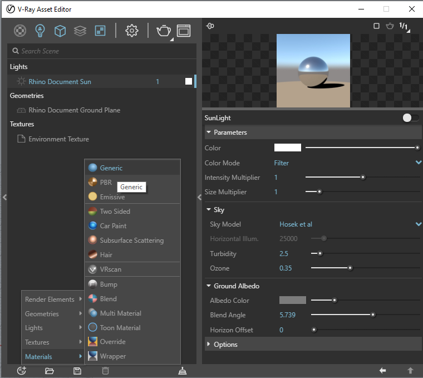The width and height of the screenshot is (423, 378).
Task: Open the Lights submenu
Action: coord(53,328)
